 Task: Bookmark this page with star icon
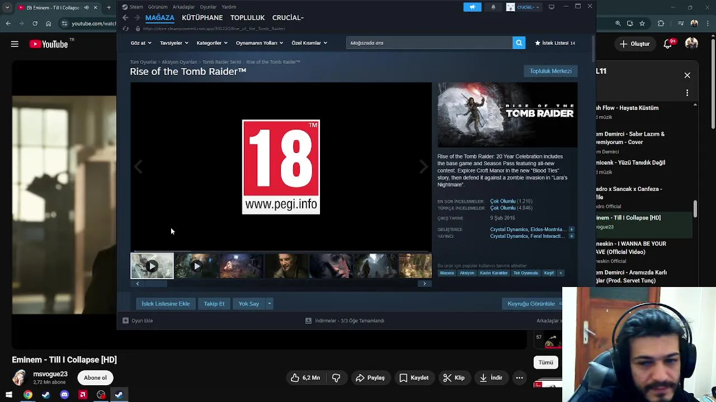point(642,23)
